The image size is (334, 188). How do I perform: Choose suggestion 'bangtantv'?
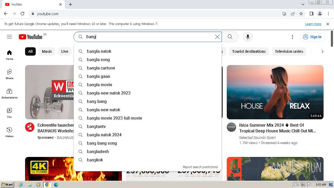(x=148, y=126)
